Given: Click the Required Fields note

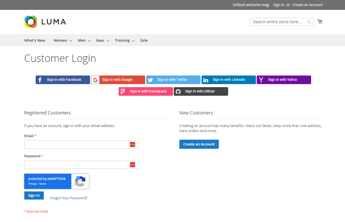Looking at the screenshot, I should (x=36, y=212).
